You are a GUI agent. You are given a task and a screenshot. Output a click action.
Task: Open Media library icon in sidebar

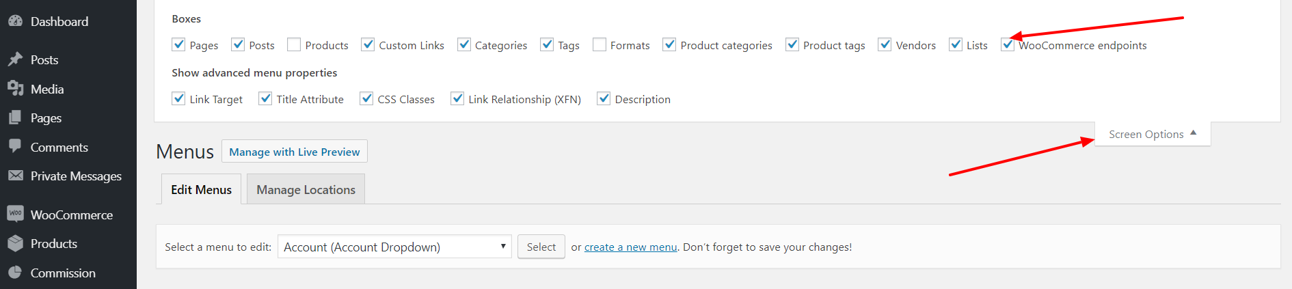15,89
